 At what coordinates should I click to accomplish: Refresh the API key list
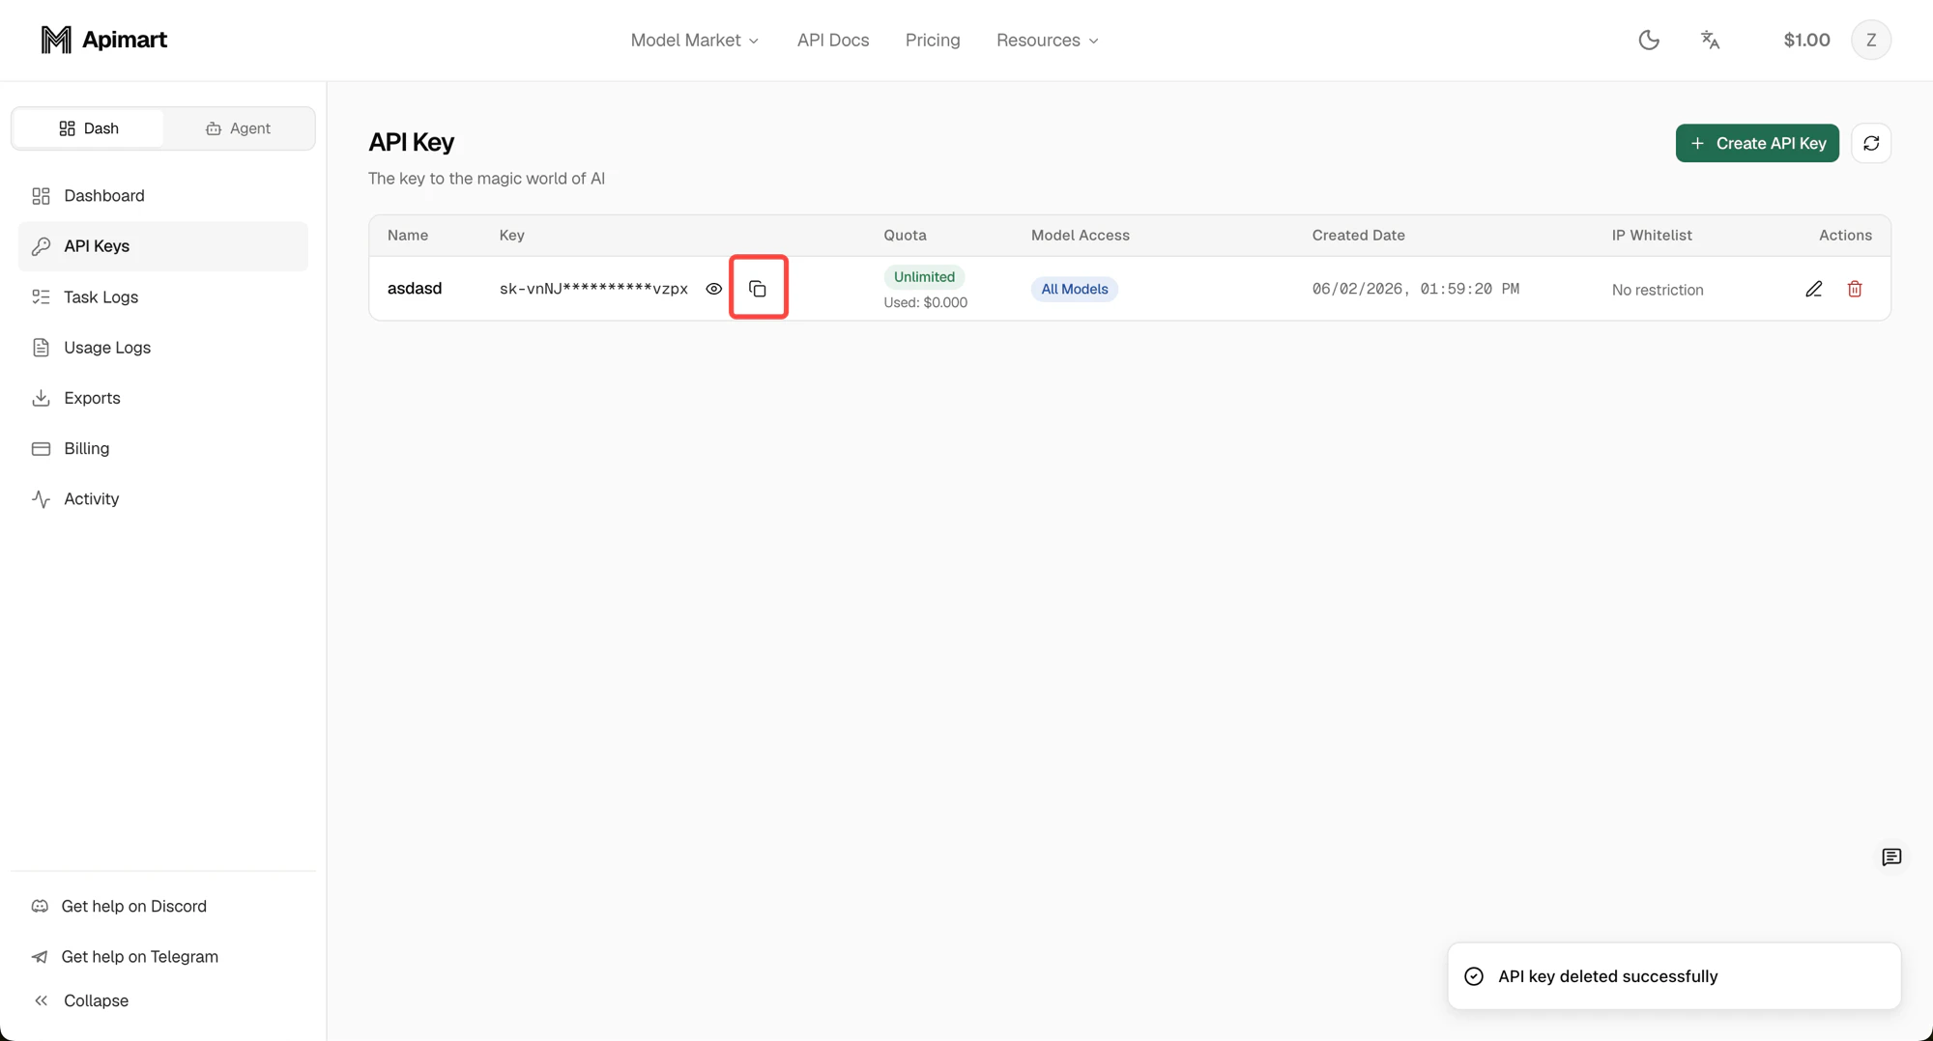click(x=1871, y=143)
